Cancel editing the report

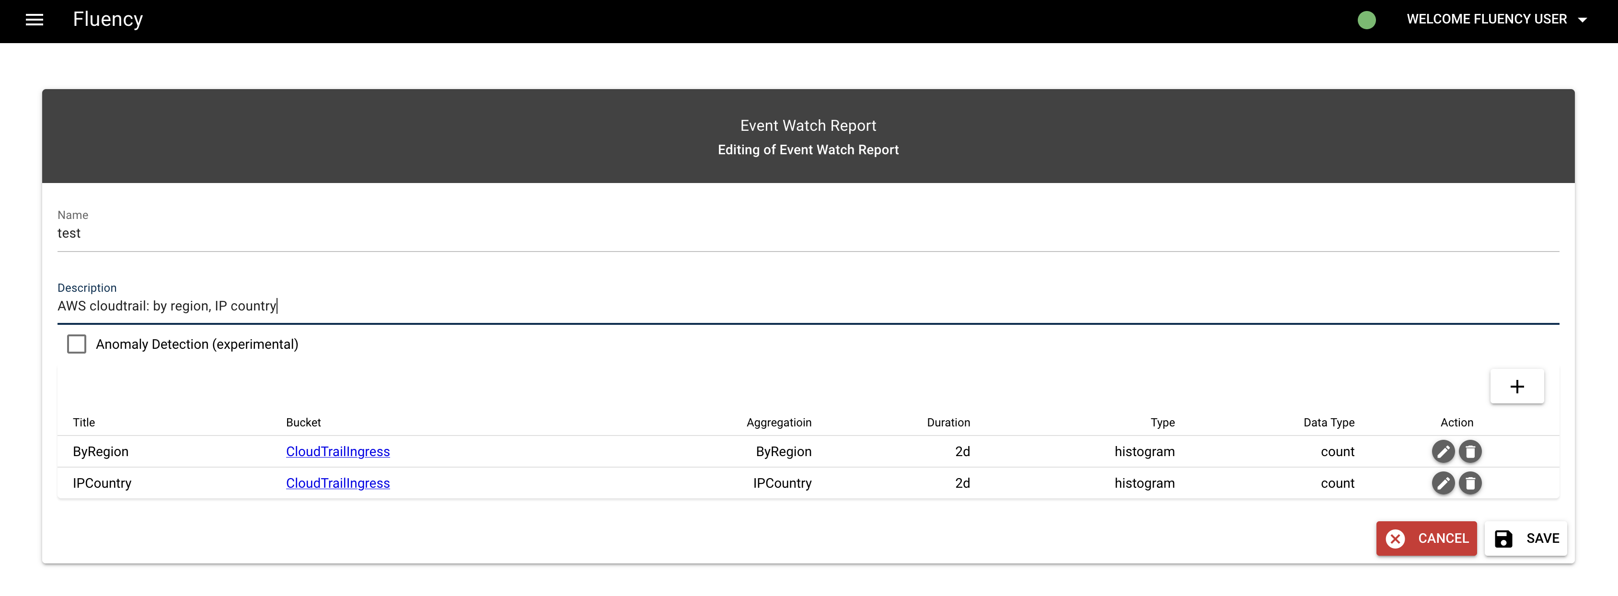(x=1426, y=538)
